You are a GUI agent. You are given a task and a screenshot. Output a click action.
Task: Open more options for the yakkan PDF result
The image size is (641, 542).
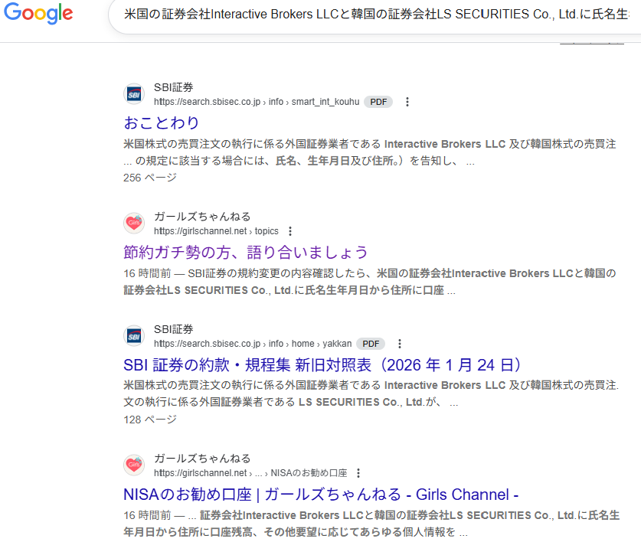pos(400,344)
